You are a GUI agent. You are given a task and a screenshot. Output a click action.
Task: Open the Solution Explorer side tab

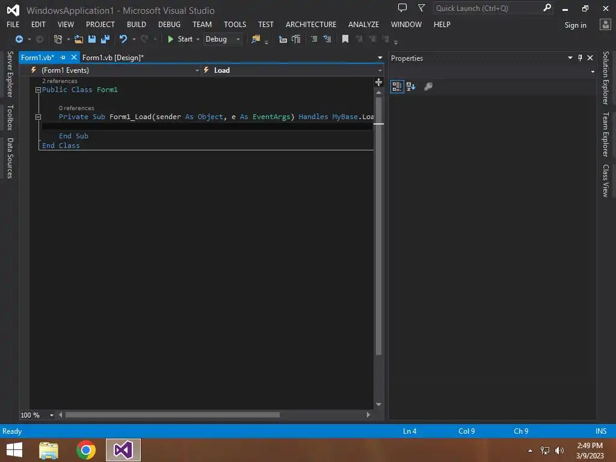pos(606,78)
